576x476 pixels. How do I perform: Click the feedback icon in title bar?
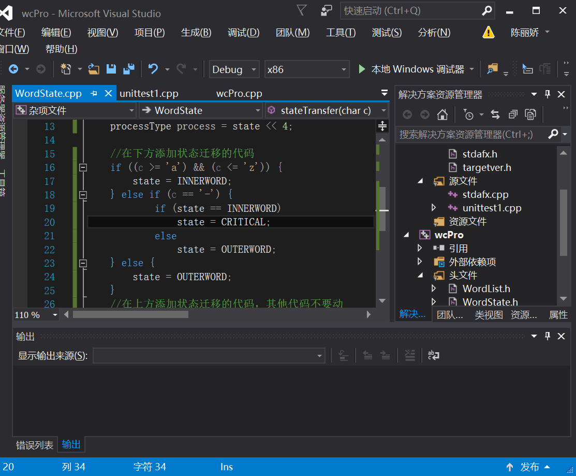click(326, 11)
